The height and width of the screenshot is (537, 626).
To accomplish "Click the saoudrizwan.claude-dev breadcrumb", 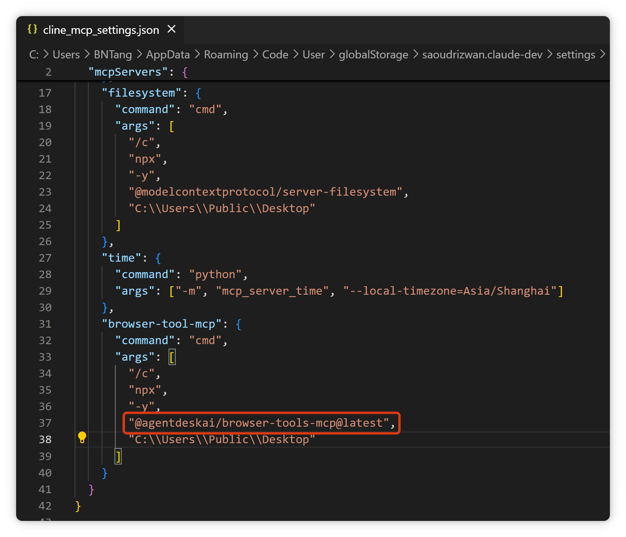I will pos(482,54).
